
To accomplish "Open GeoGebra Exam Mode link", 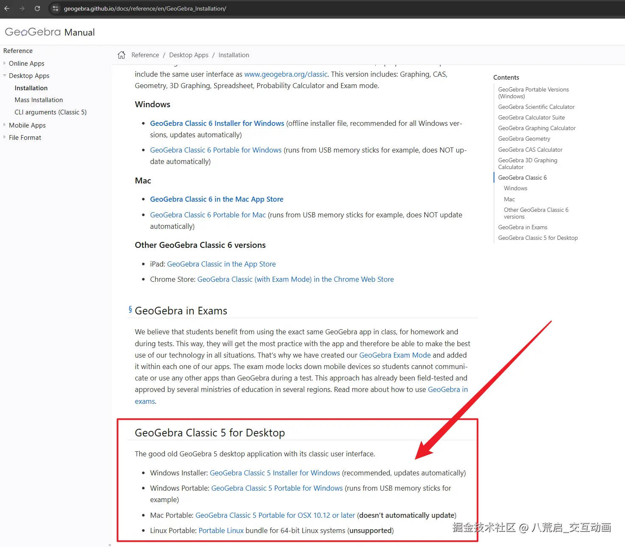I will click(395, 355).
